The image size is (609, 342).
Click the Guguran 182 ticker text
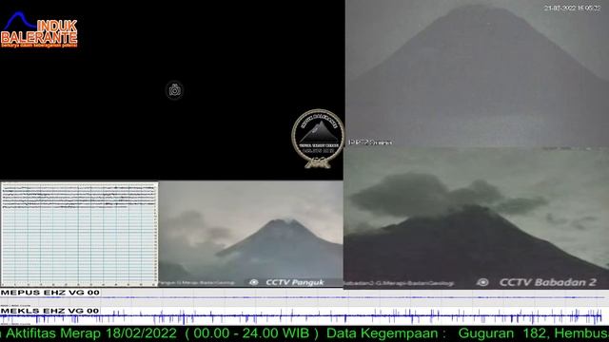tap(503, 333)
